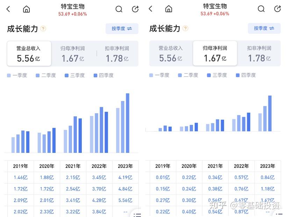Screen dimensions: 287x217
Task: Tap 2020年 column header in left table
Action: pyautogui.click(x=47, y=166)
